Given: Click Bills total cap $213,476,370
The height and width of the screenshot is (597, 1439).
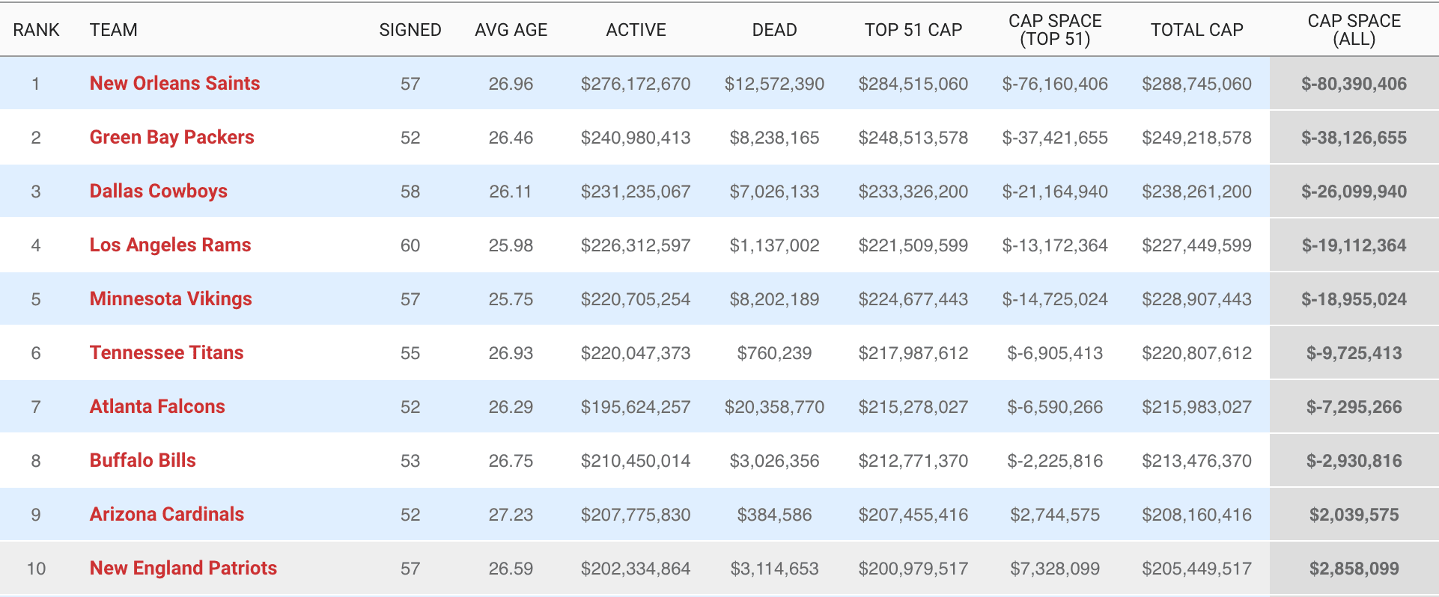Looking at the screenshot, I should (x=1196, y=461).
